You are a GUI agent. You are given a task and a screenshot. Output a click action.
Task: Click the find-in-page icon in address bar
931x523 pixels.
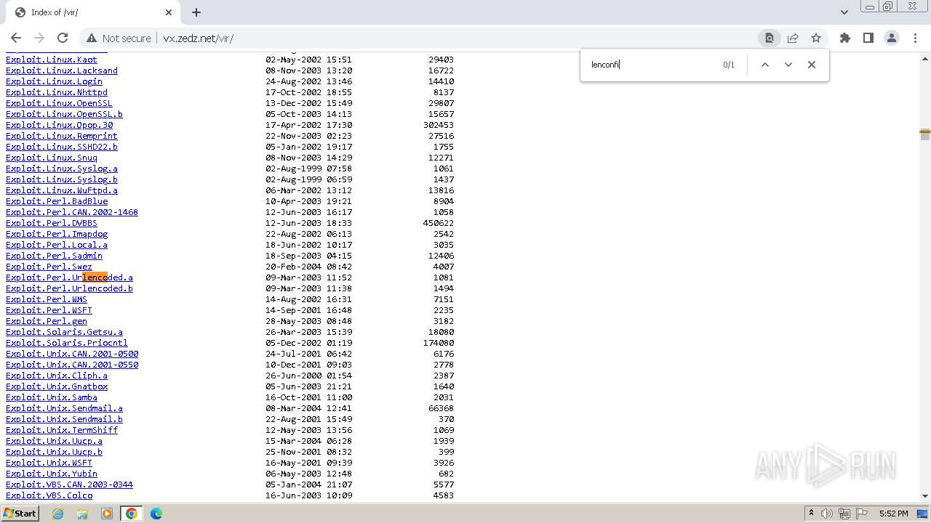(769, 38)
